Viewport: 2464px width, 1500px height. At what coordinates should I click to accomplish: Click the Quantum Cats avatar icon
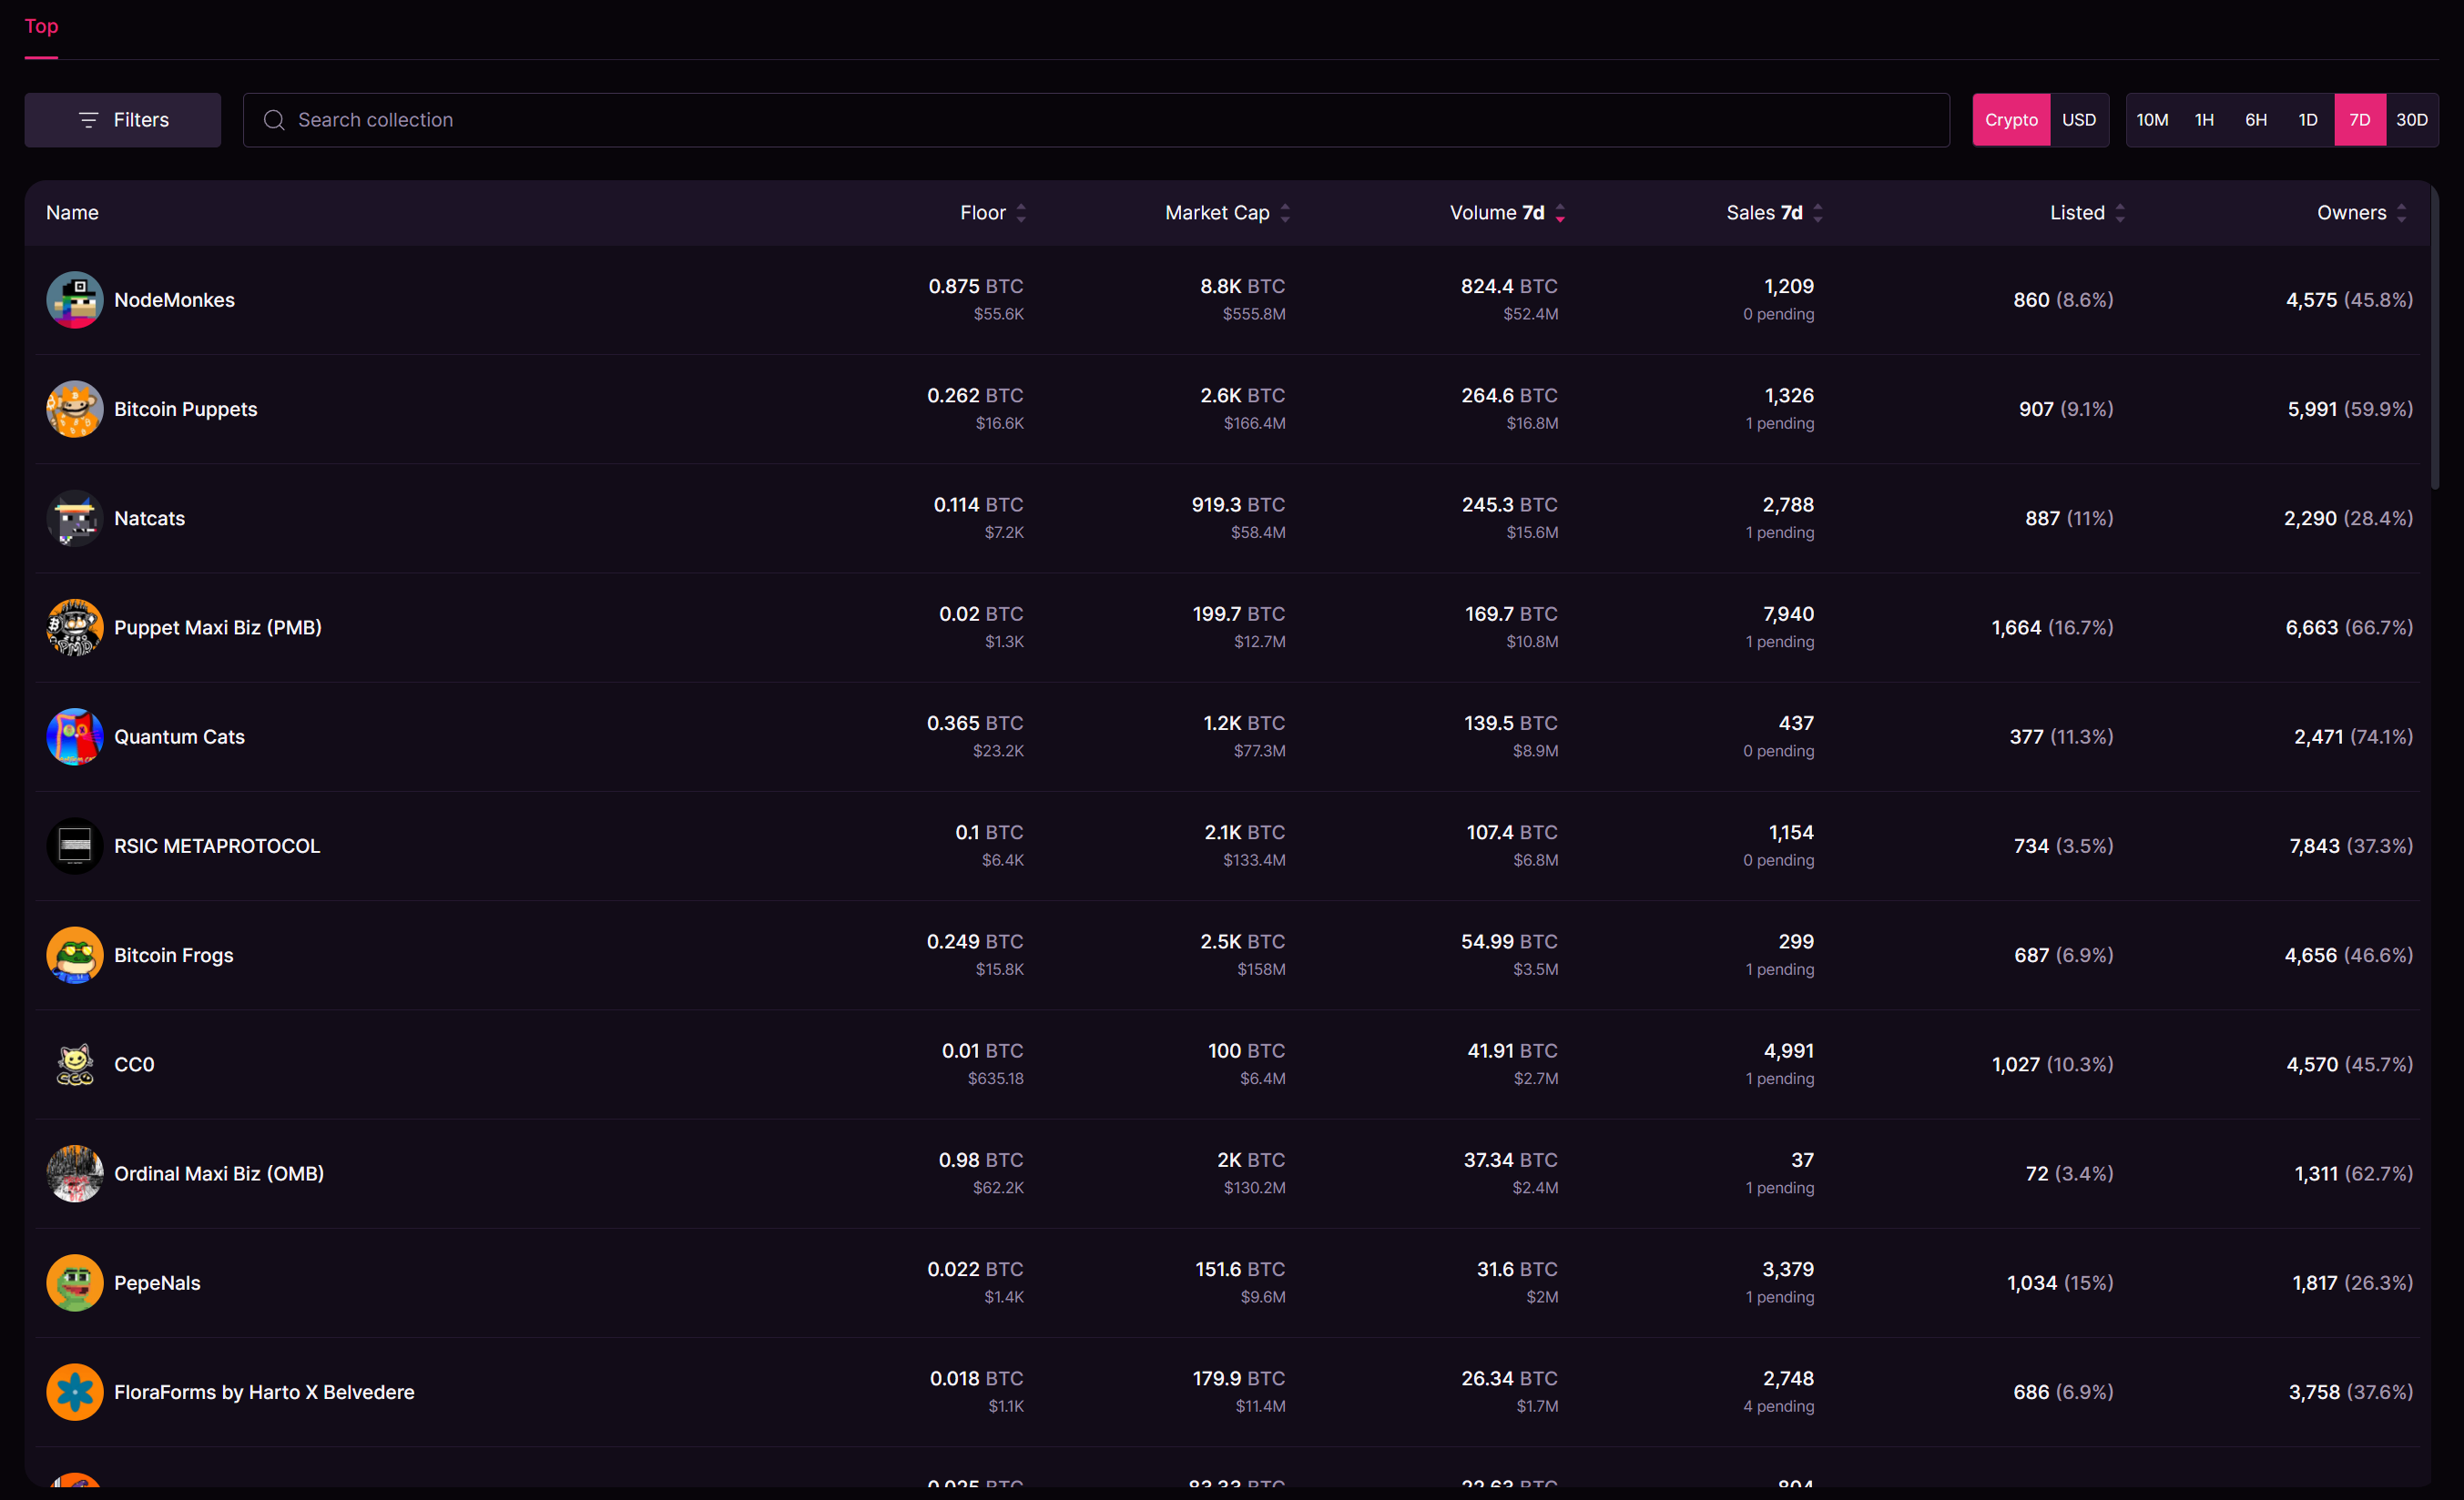tap(74, 736)
